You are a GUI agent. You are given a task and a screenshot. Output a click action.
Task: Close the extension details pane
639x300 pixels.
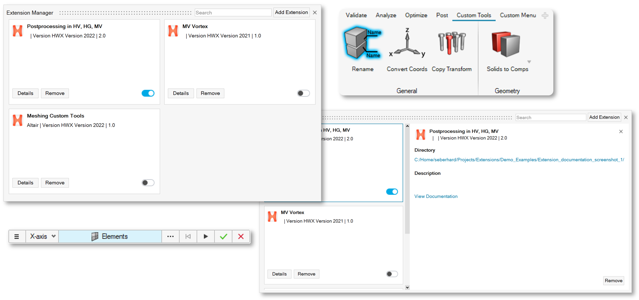[x=621, y=132]
